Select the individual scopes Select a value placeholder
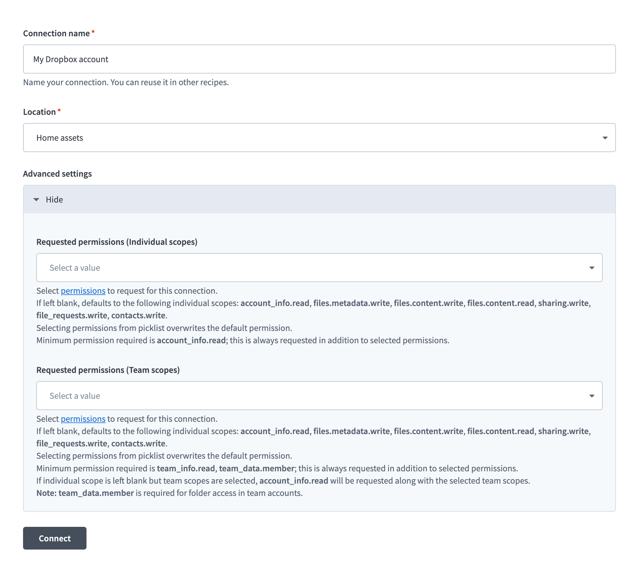Screen dimensions: 638x571 pos(74,268)
